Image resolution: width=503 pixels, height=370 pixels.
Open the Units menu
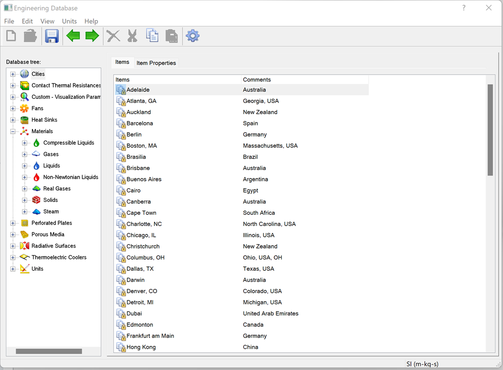(69, 21)
